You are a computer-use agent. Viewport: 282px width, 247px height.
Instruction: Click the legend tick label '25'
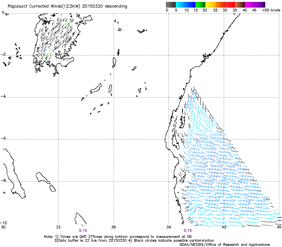coord(215,10)
